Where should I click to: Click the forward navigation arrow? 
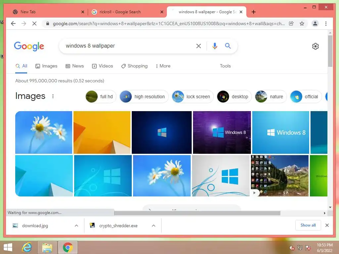pos(24,23)
